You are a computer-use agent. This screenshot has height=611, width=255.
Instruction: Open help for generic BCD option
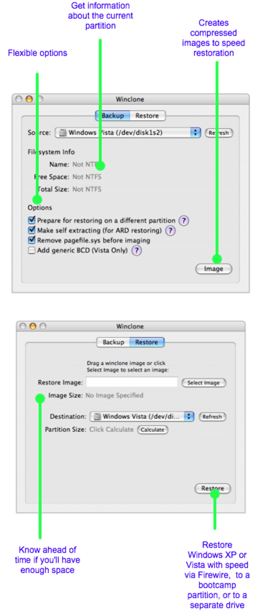[136, 250]
